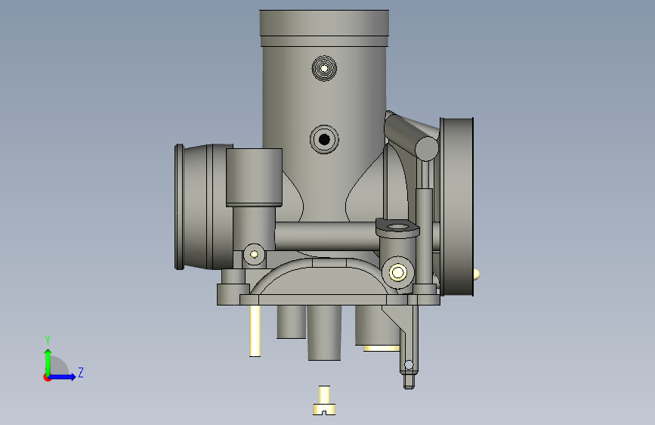Screen dimensions: 655x425
Task: Select the center drain tube below the float bowl
Action: pyautogui.click(x=324, y=333)
